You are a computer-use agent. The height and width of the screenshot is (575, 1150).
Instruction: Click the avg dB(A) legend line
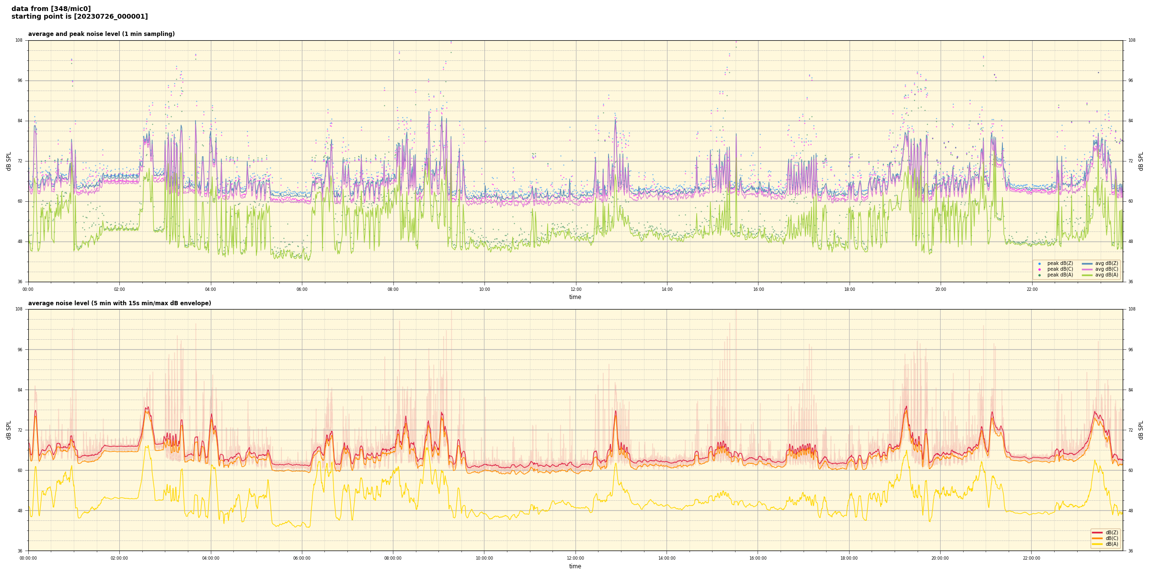click(1087, 275)
